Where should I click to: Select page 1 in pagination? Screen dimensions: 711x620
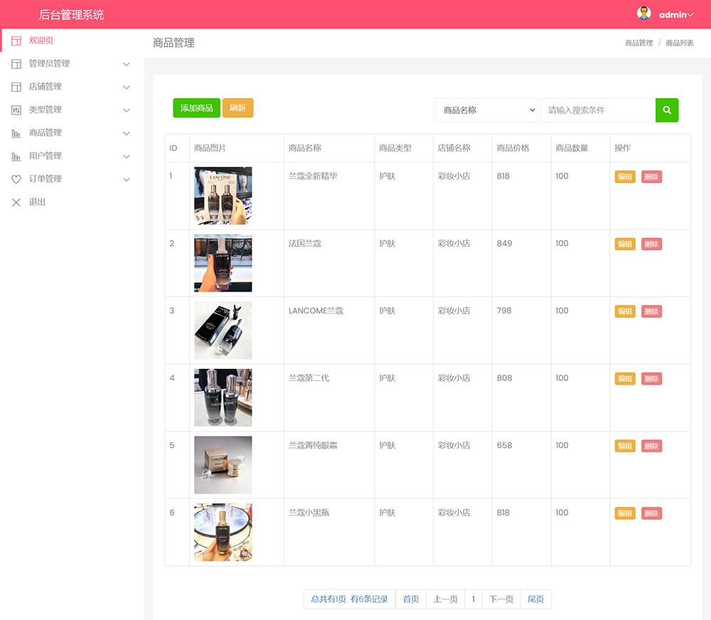(x=474, y=599)
